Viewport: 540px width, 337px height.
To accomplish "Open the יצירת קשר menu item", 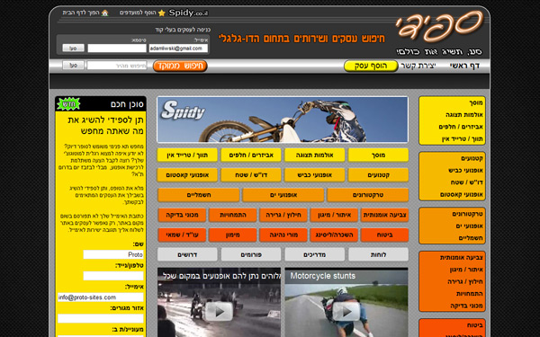I will tap(418, 66).
